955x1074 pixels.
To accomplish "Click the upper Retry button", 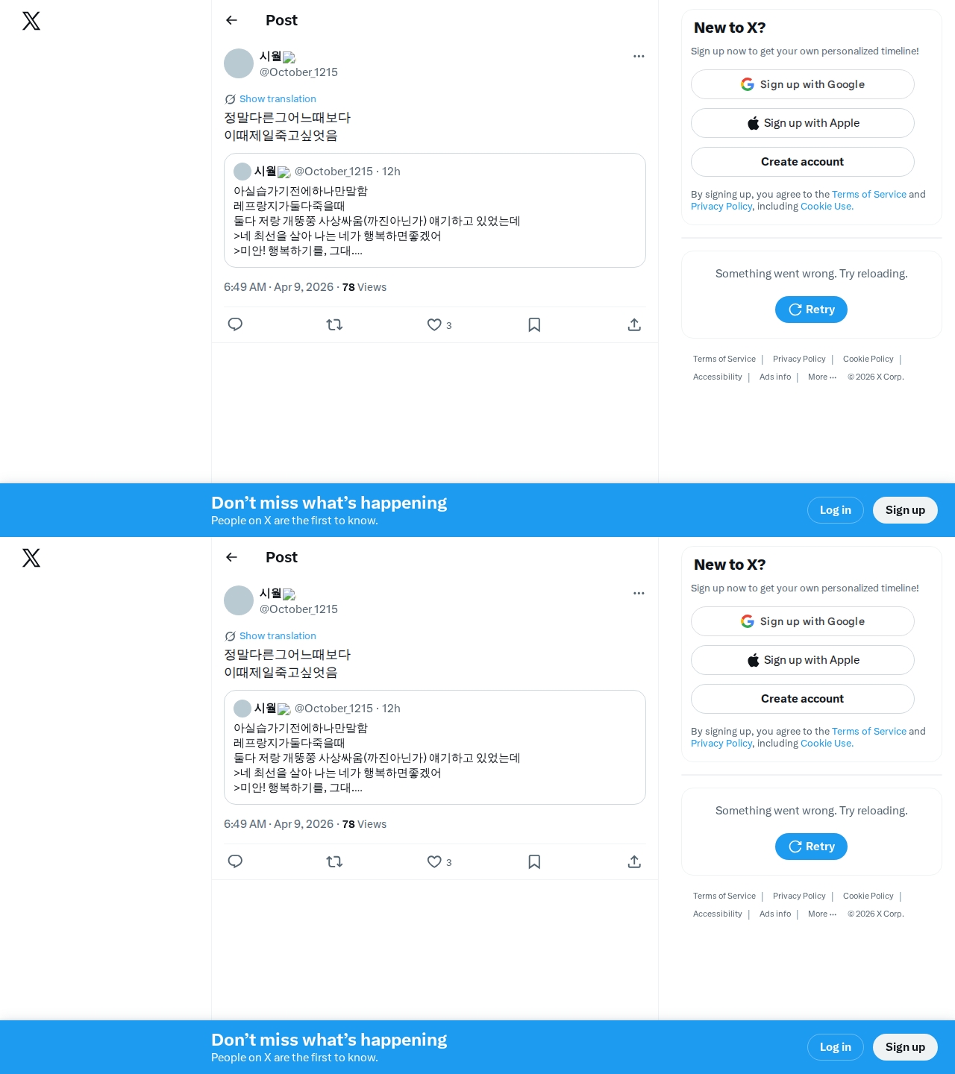I will tap(811, 310).
